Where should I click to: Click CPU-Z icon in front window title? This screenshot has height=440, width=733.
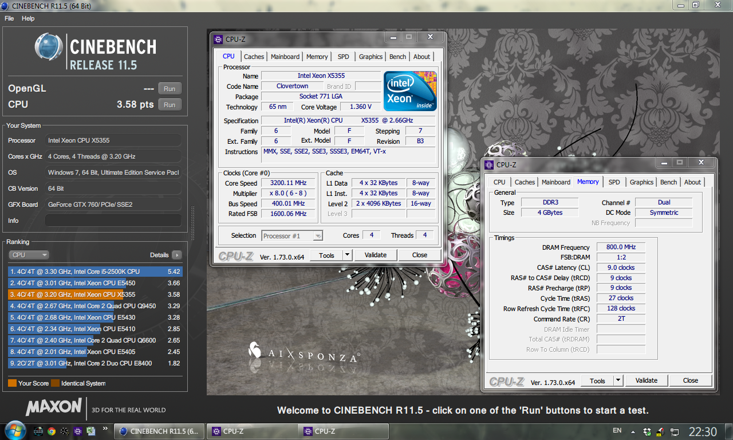[x=218, y=40]
